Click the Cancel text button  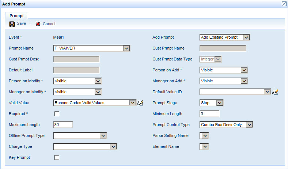pyautogui.click(x=49, y=24)
